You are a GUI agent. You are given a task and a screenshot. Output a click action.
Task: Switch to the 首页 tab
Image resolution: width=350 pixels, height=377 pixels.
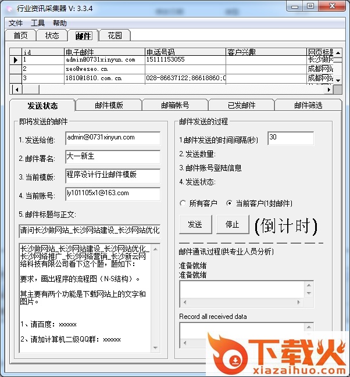coord(21,35)
